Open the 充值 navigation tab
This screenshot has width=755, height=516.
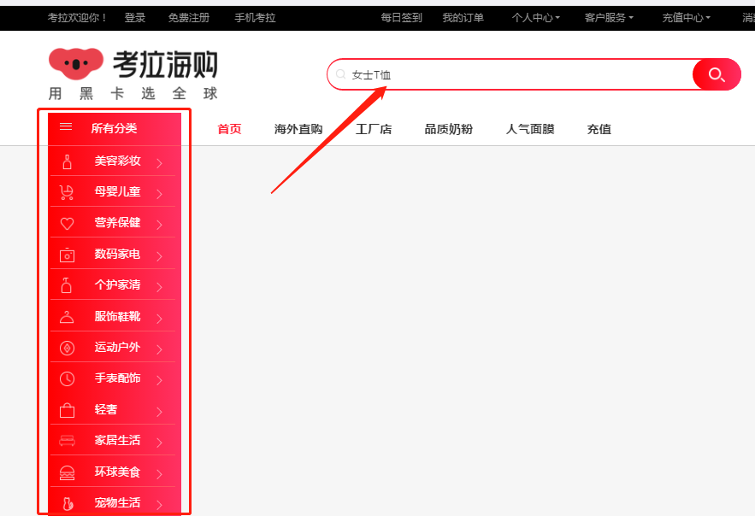pos(599,129)
